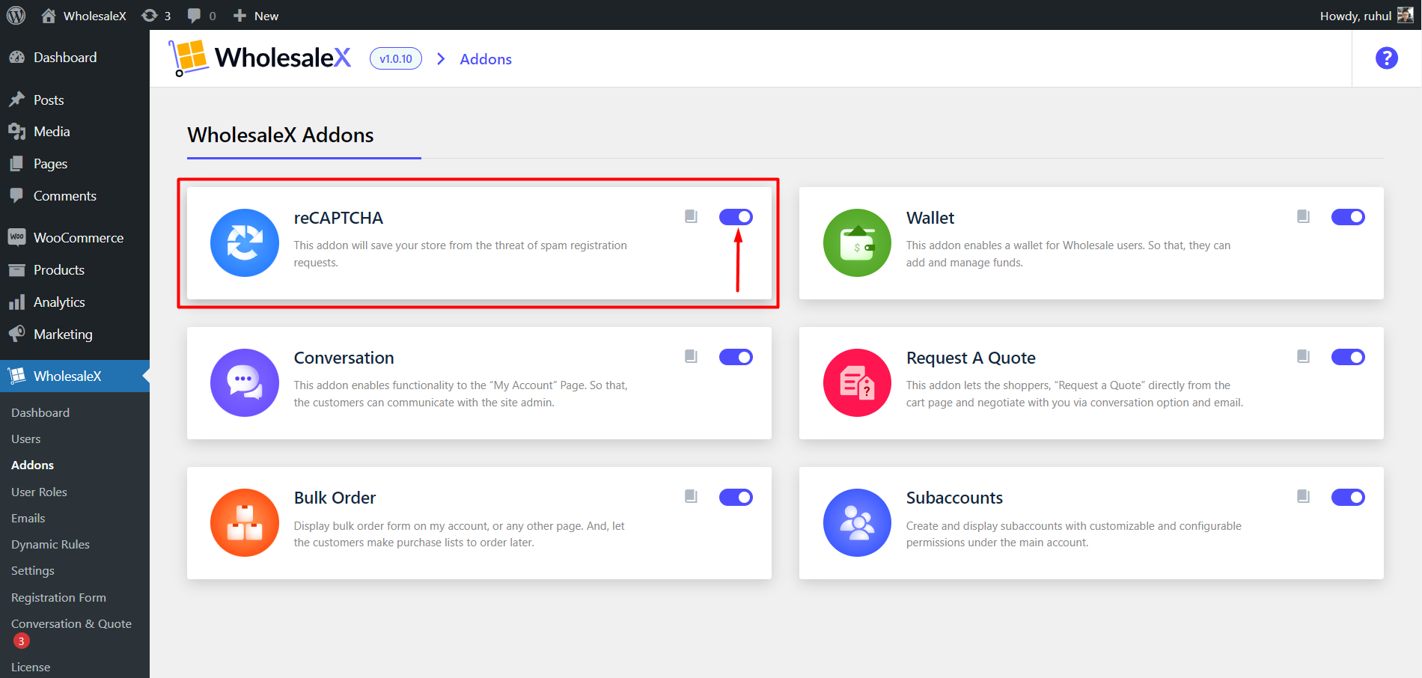Click the WholesaleX Addons heading
Screen dimensions: 1422x678
point(281,135)
